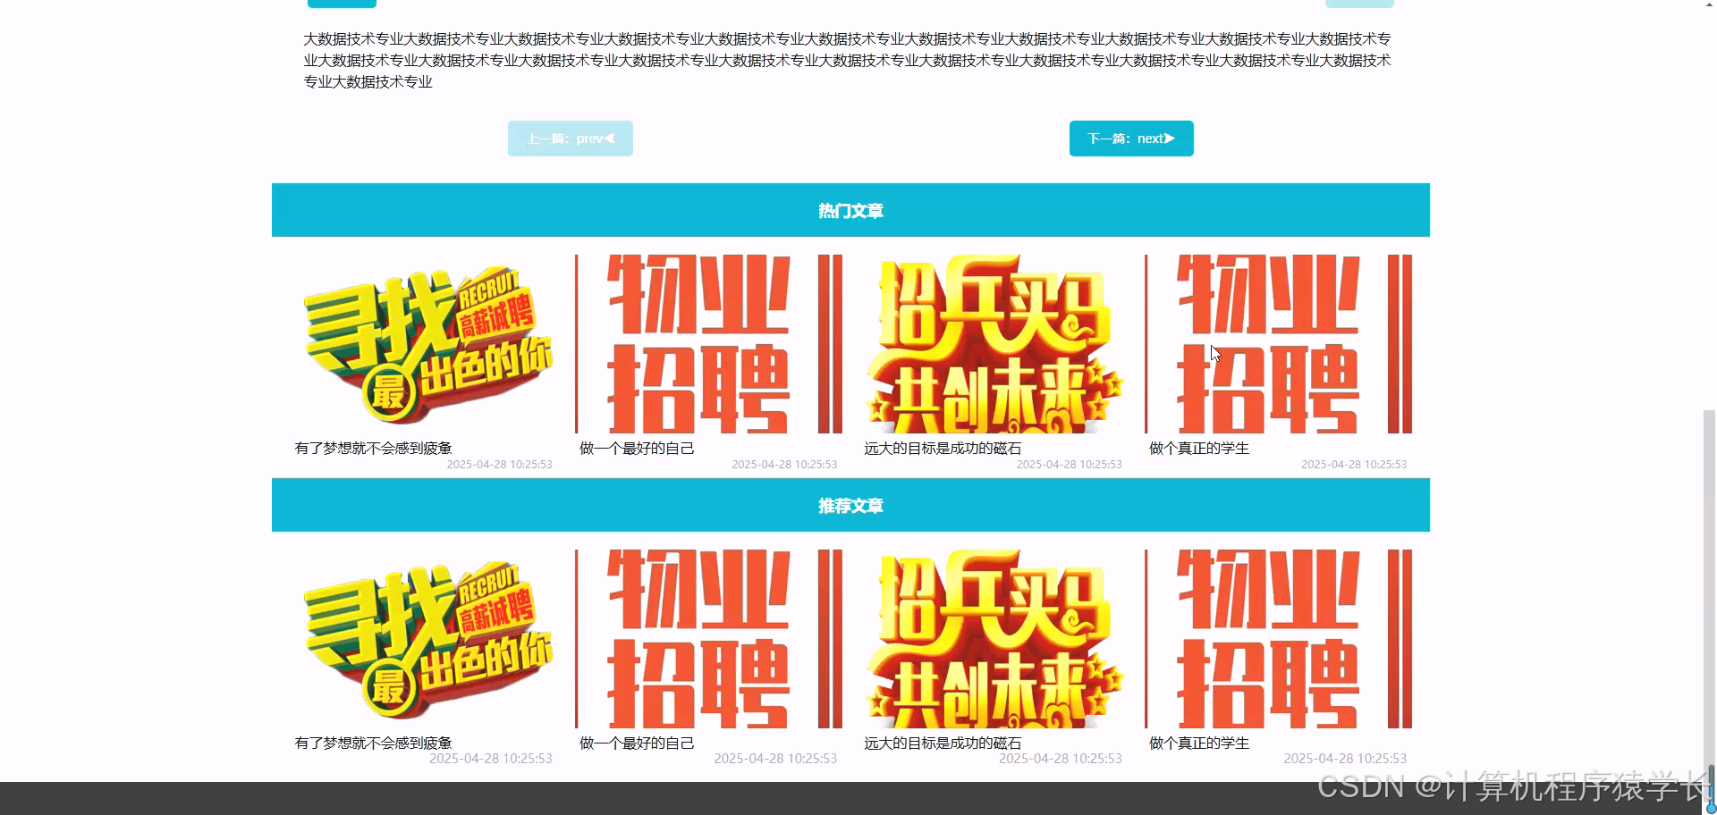
Task: Open the next article with 下一篇 next
Action: [x=1130, y=138]
